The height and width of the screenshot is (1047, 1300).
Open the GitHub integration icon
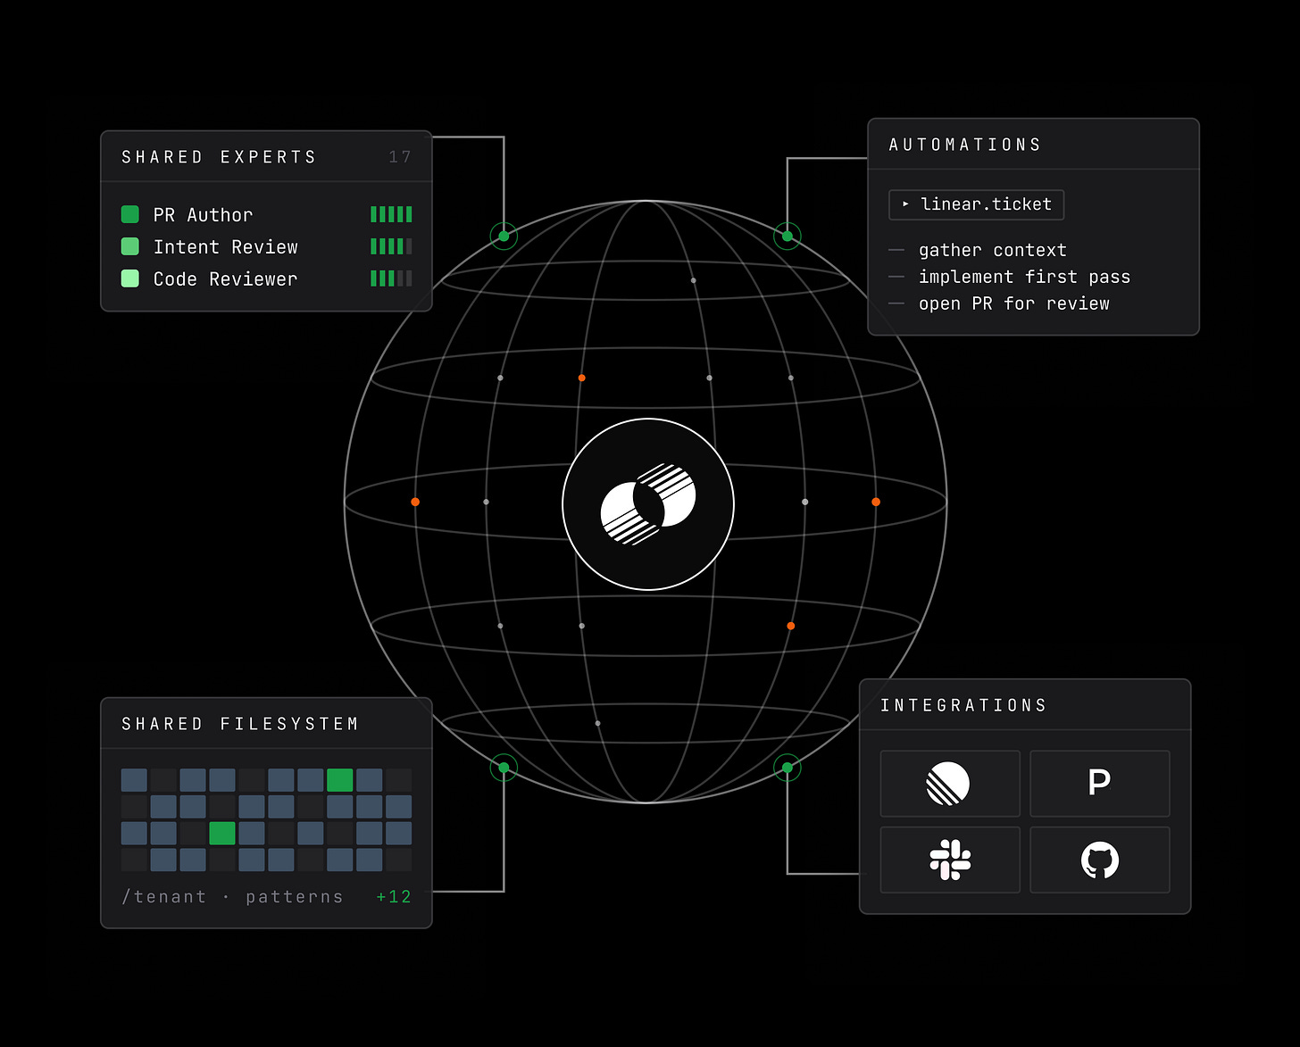1100,860
